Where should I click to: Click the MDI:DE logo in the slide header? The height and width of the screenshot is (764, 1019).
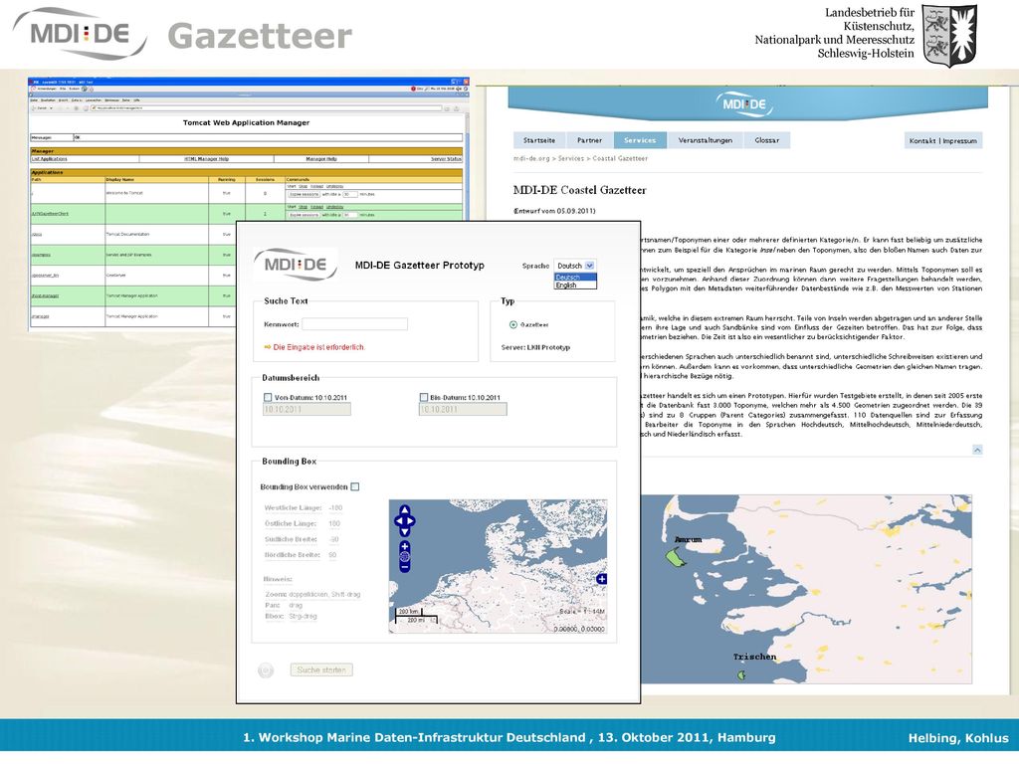click(x=80, y=34)
